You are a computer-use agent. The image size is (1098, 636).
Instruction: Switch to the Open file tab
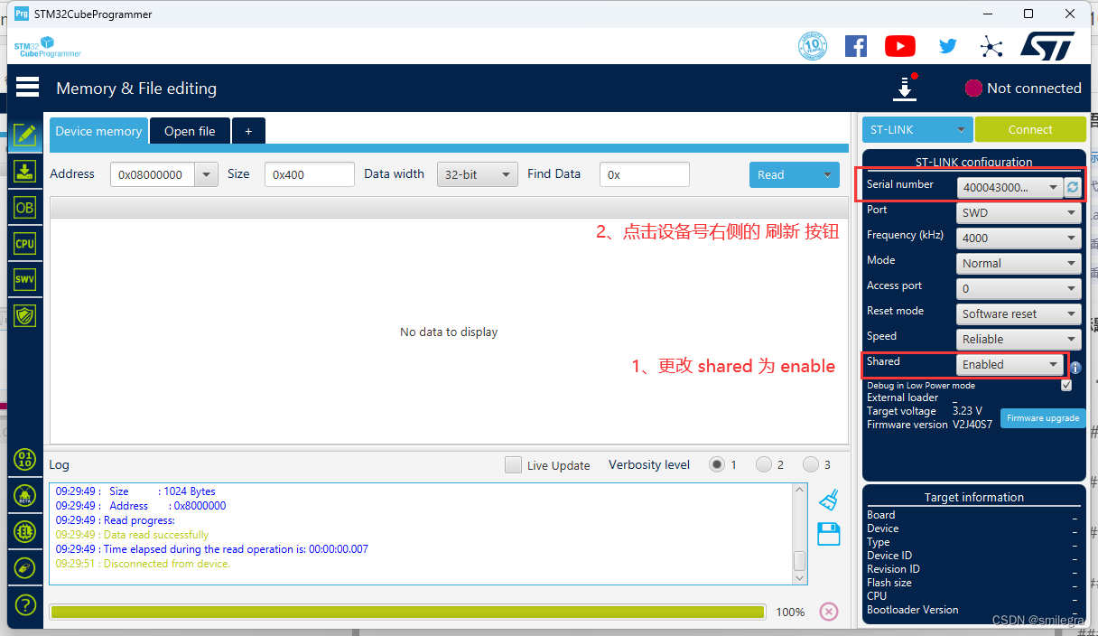pos(190,130)
